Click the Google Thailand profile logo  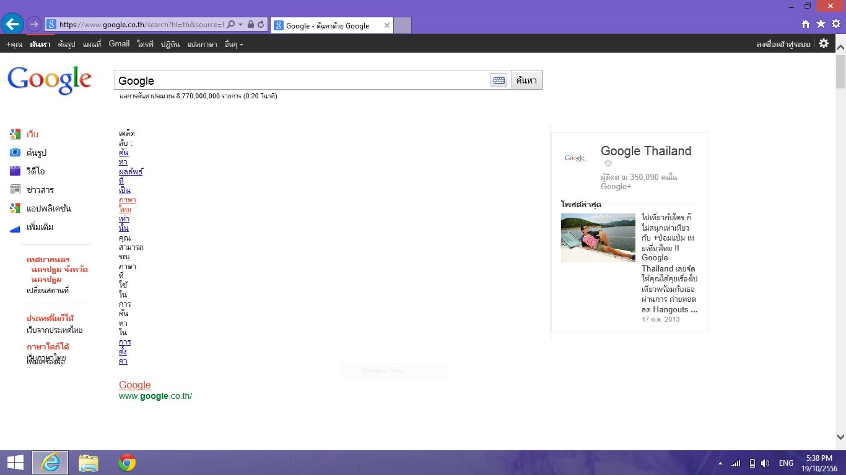coord(575,158)
